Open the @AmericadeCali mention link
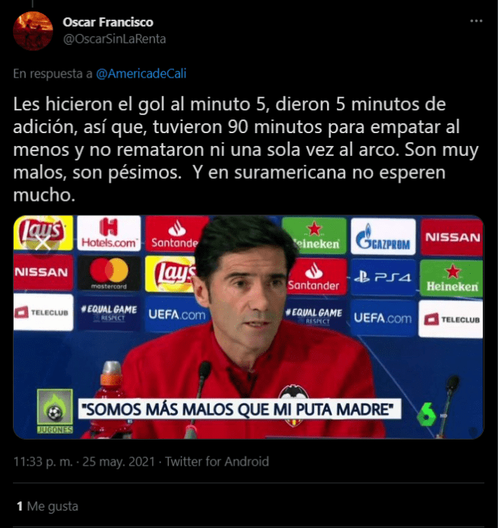Viewport: 498px width, 528px height. (141, 74)
